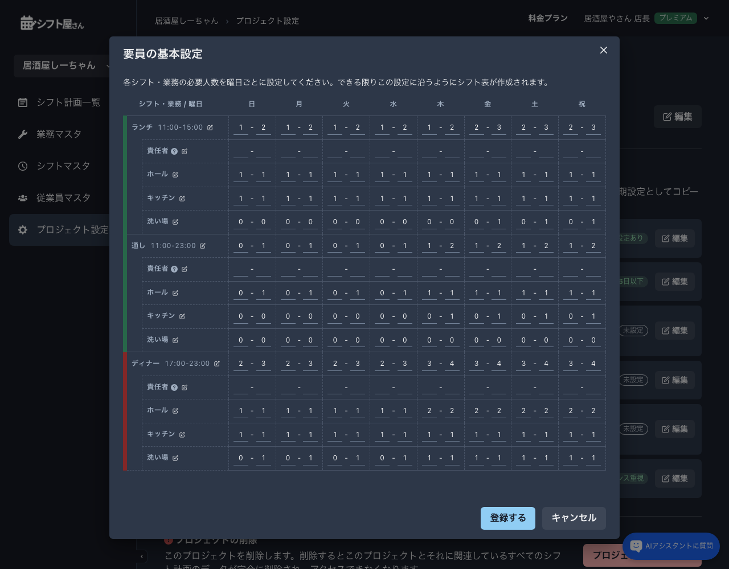The image size is (729, 569).
Task: Click the 居酒屋しーちゃん breadcrumb link
Action: (187, 20)
